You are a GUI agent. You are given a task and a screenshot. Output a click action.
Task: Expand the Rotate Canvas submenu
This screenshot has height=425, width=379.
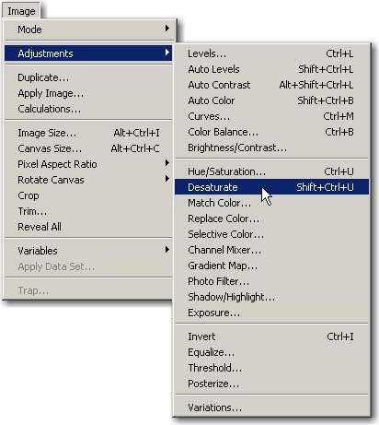88,180
